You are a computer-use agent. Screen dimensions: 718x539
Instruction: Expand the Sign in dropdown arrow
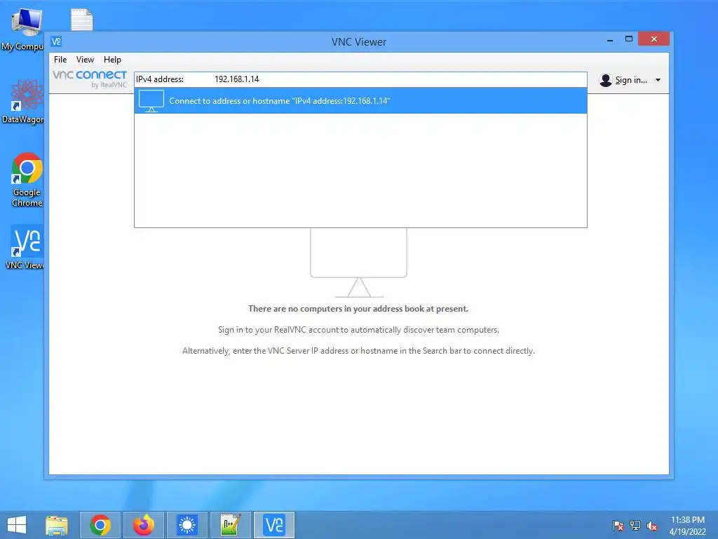point(658,80)
